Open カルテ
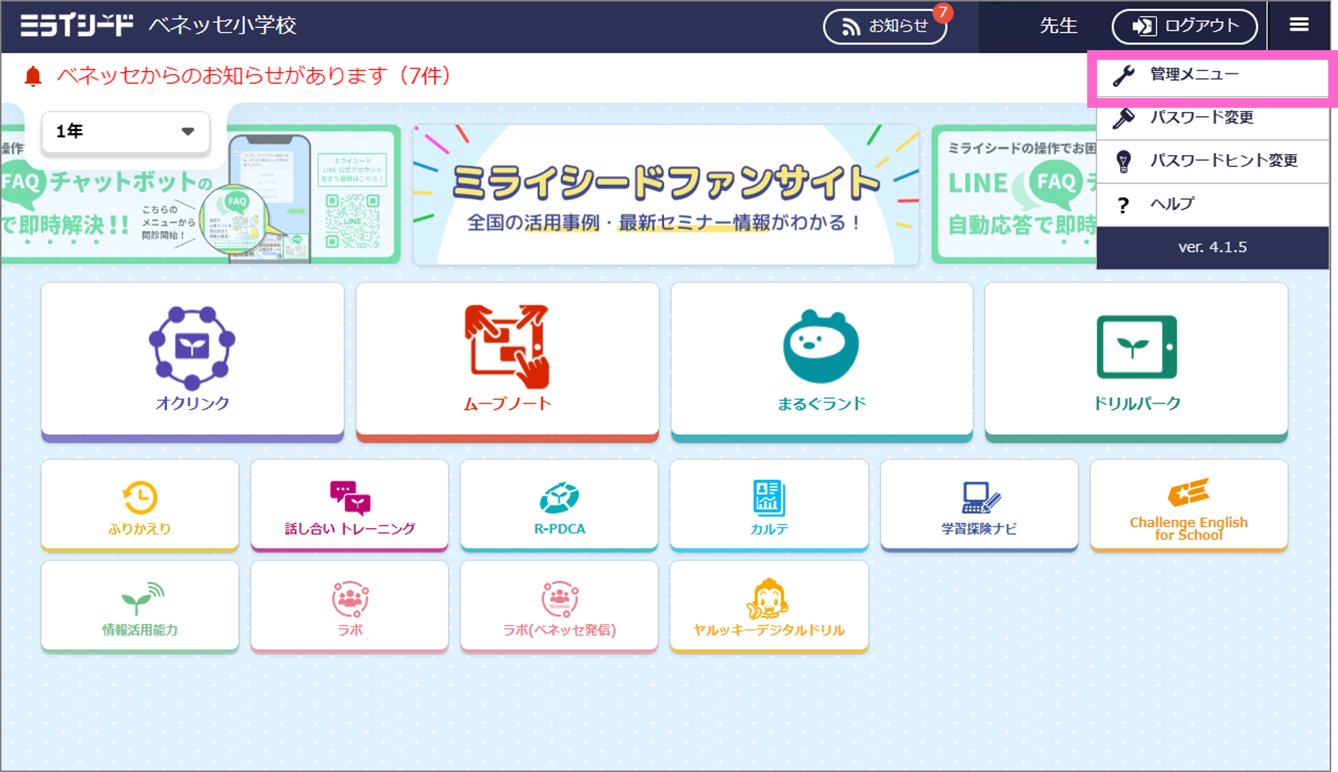The image size is (1338, 772). [768, 505]
